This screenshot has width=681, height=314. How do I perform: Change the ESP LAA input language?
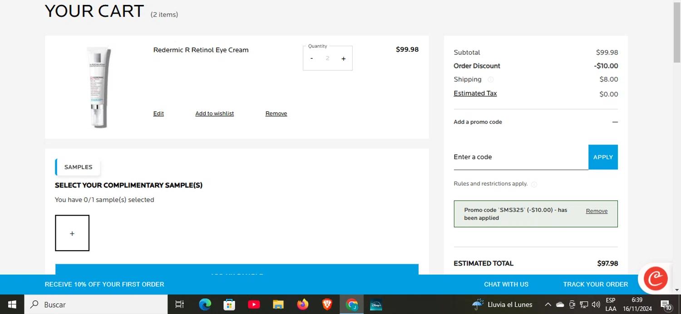pos(611,304)
